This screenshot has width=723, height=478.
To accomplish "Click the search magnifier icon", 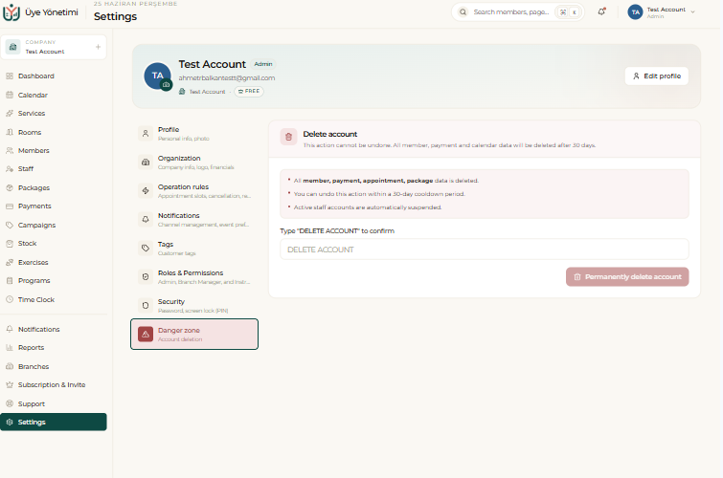I will 463,12.
